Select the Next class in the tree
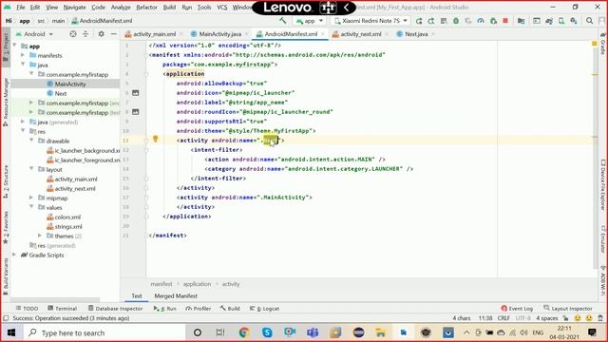The height and width of the screenshot is (342, 608). (x=61, y=93)
